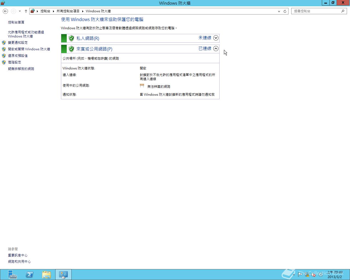
Task: Open the recent locations dropdown arrow
Action: pyautogui.click(x=20, y=11)
